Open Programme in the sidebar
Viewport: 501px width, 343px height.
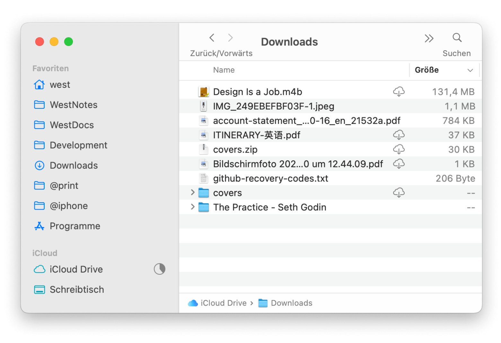point(75,226)
